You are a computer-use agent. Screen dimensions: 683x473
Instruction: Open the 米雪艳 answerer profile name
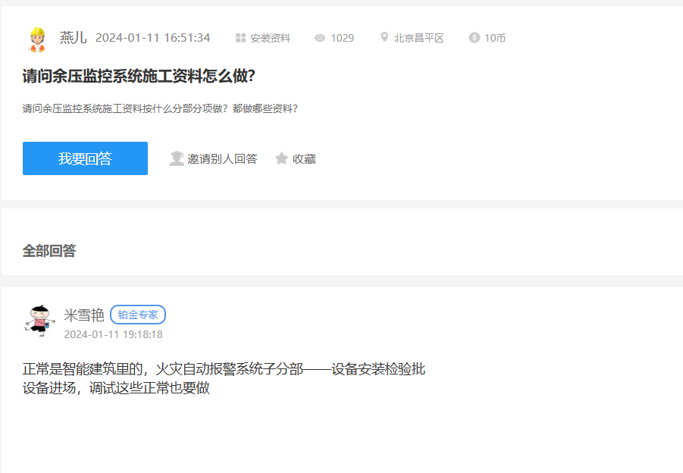click(83, 315)
